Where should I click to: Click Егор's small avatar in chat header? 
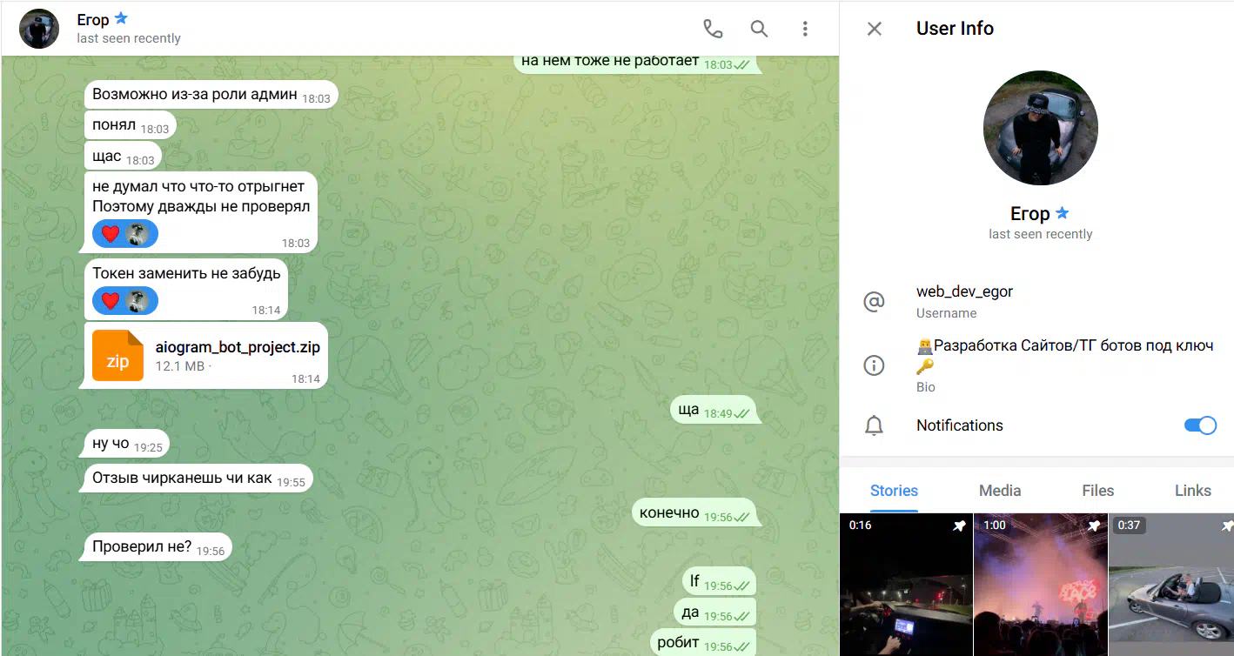coord(39,29)
